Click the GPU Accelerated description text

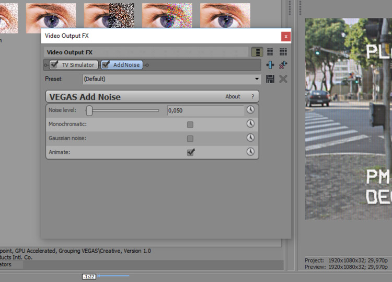click(75, 251)
